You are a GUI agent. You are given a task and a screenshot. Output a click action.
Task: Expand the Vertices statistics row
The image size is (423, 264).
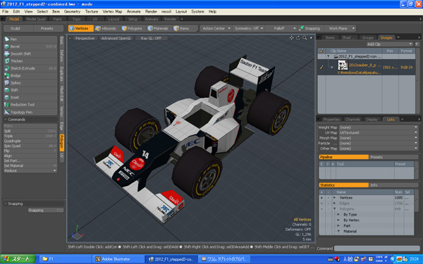335,198
